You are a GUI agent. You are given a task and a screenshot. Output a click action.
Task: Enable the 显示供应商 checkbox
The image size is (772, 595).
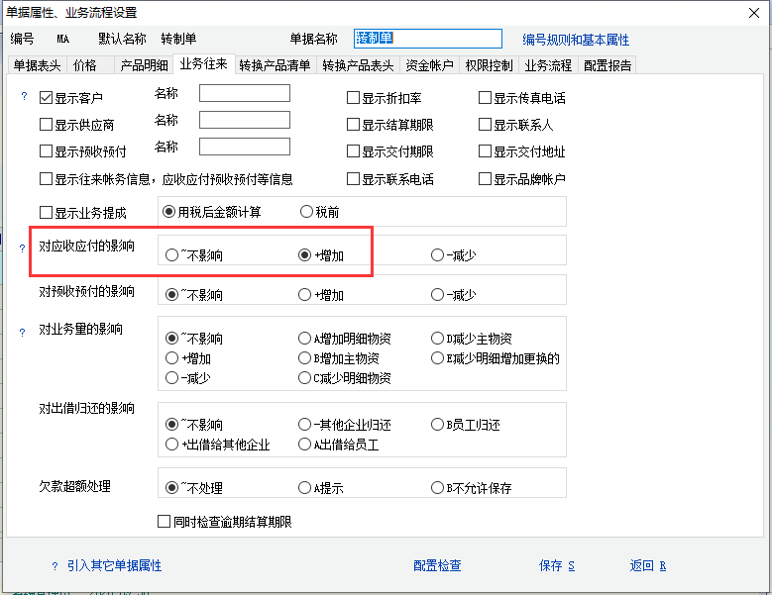(46, 126)
